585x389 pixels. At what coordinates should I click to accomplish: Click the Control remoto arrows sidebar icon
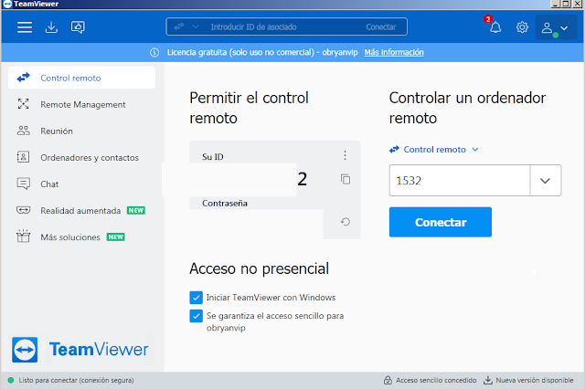pos(23,78)
